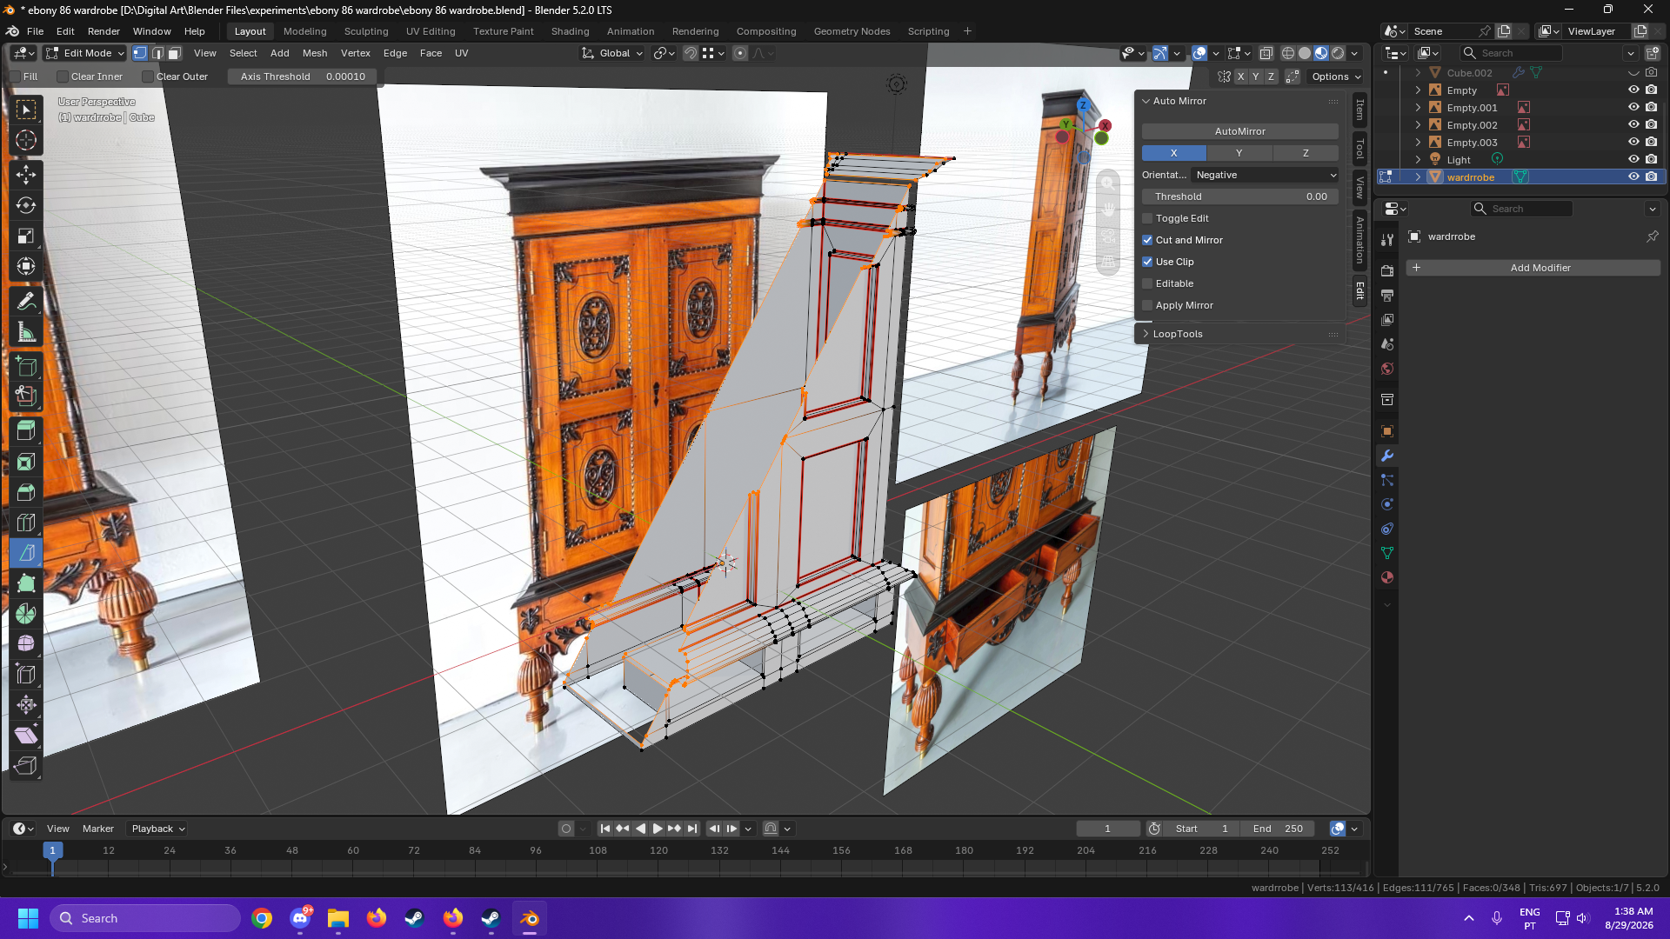Select the Z axis for Auto Mirror

pos(1306,153)
